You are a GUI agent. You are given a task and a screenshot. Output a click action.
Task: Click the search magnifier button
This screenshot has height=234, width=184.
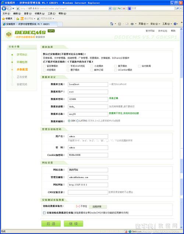(x=177, y=8)
